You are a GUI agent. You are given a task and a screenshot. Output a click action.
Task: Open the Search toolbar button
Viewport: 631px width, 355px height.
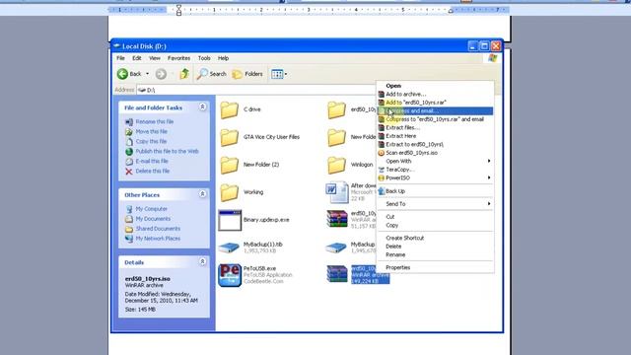[x=211, y=74]
